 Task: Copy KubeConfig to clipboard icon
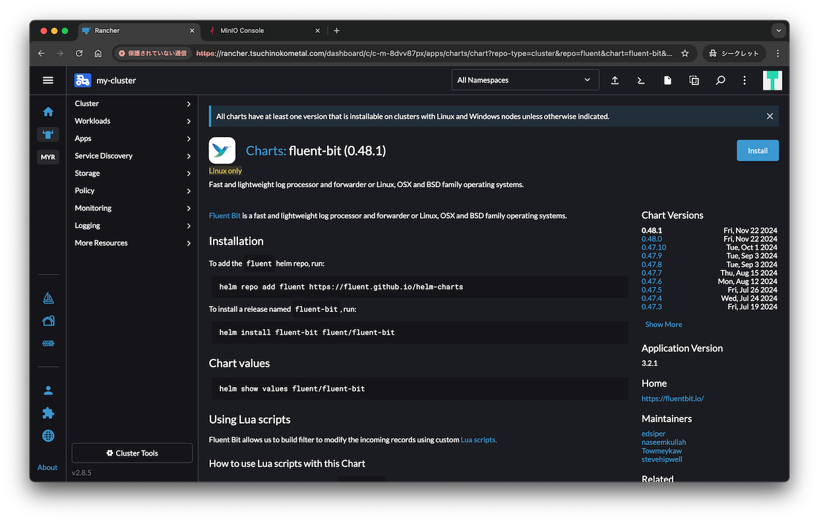pyautogui.click(x=694, y=80)
